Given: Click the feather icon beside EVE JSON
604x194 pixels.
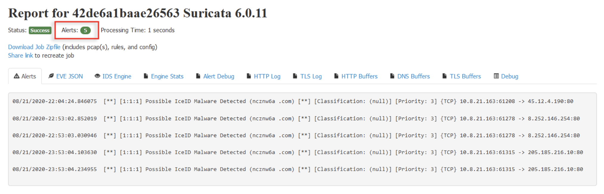Looking at the screenshot, I should (51, 76).
